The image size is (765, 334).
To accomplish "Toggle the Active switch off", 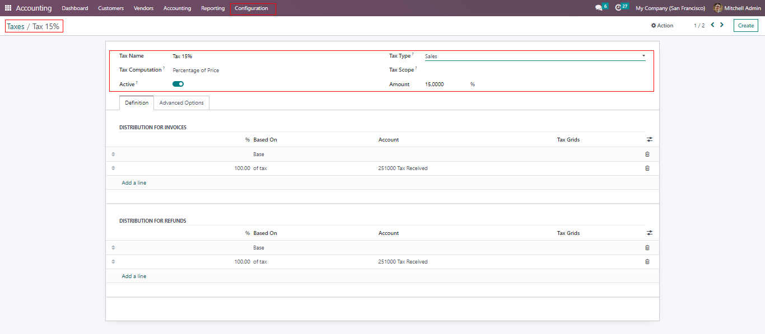I will pos(178,84).
